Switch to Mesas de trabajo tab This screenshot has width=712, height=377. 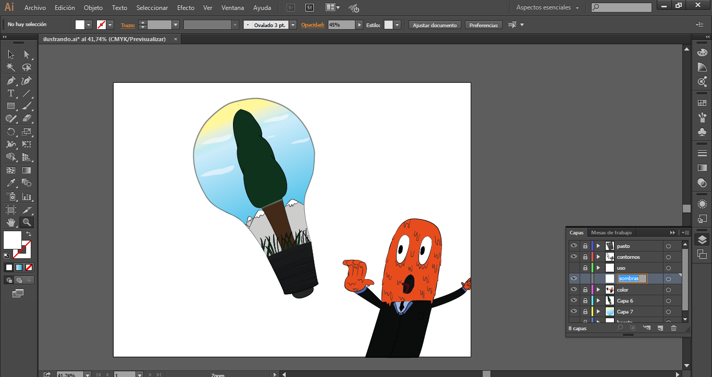tap(611, 233)
